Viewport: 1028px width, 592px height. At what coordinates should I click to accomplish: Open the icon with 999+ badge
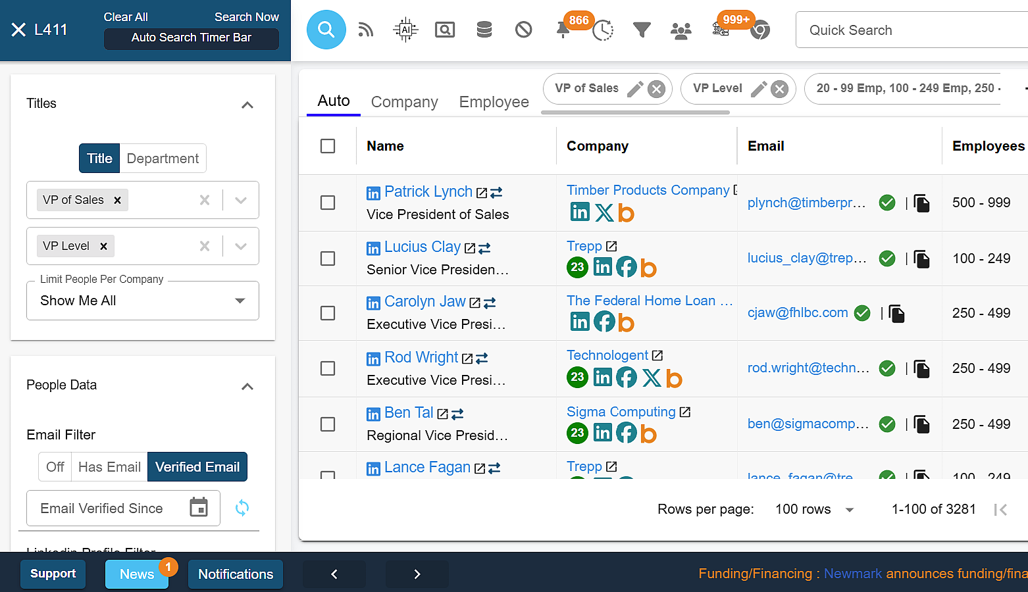pos(721,30)
